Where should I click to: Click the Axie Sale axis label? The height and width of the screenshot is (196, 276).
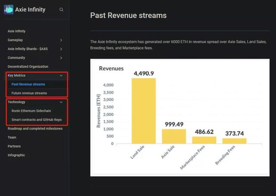pos(168,152)
